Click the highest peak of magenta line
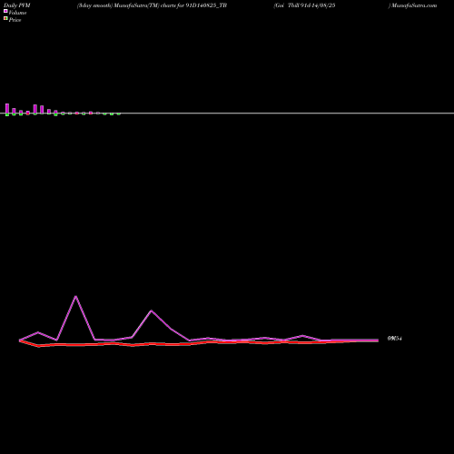Viewport: 454px width, 454px height. (75, 296)
